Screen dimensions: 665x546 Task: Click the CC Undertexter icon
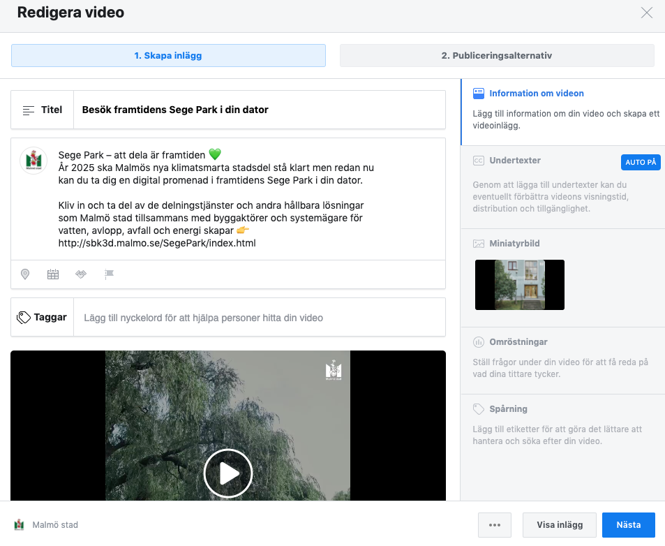(479, 161)
